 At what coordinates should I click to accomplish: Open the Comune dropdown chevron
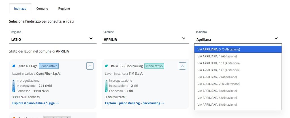click(x=184, y=38)
